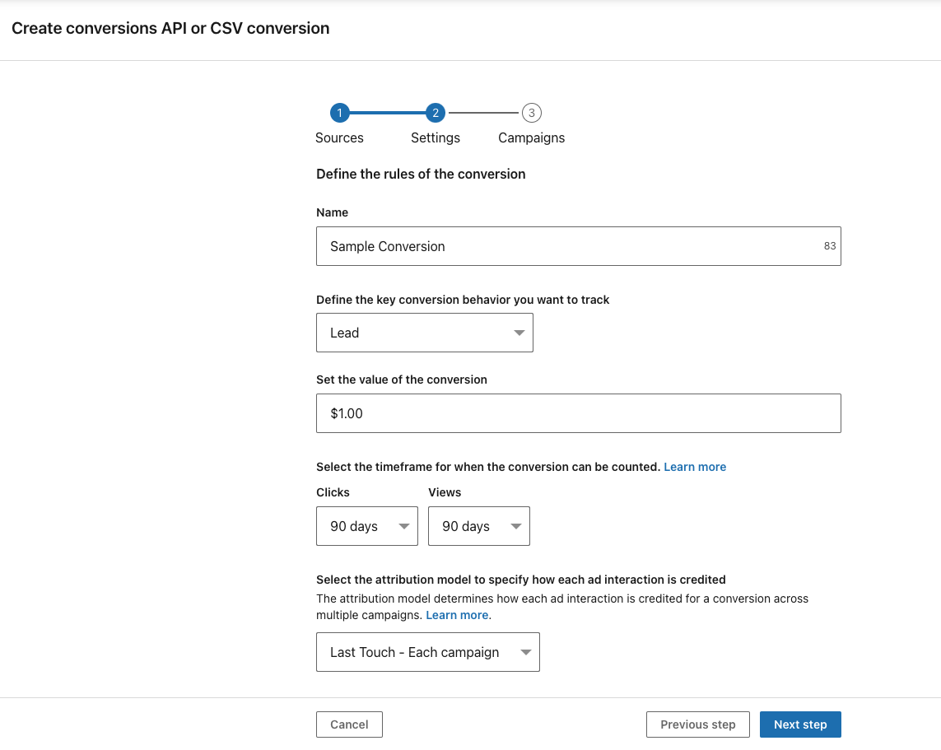Click the Settings step label
The height and width of the screenshot is (750, 941).
435,138
